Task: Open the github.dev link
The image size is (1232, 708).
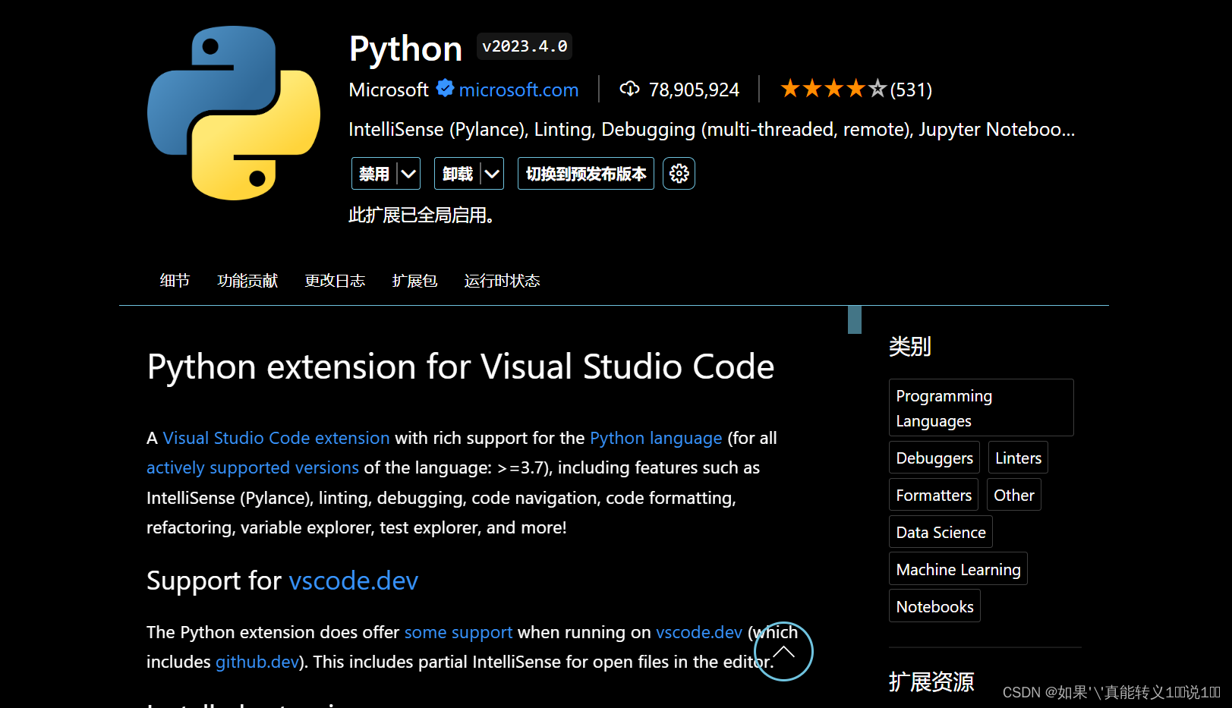Action: click(257, 662)
